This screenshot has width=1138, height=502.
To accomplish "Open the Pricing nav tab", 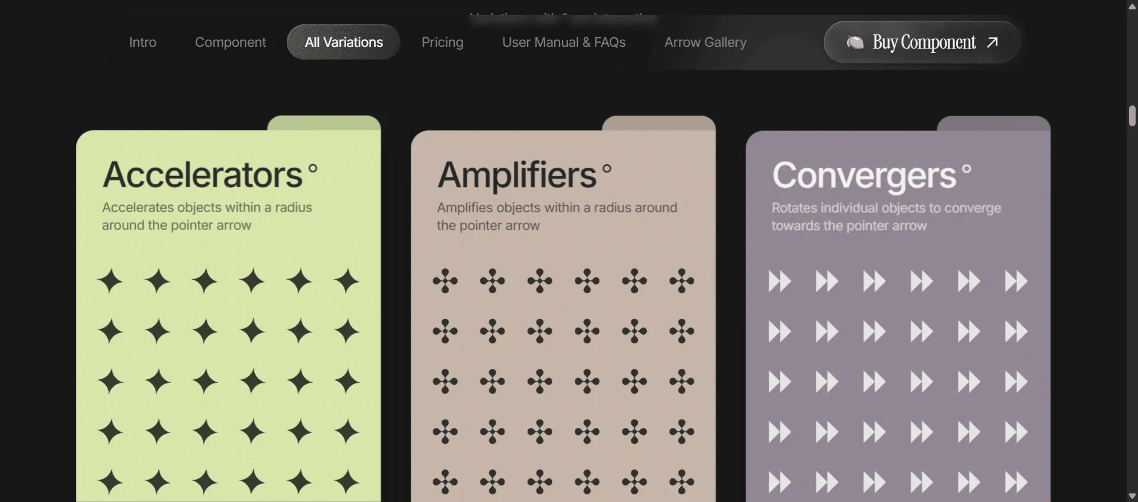I will coord(442,42).
